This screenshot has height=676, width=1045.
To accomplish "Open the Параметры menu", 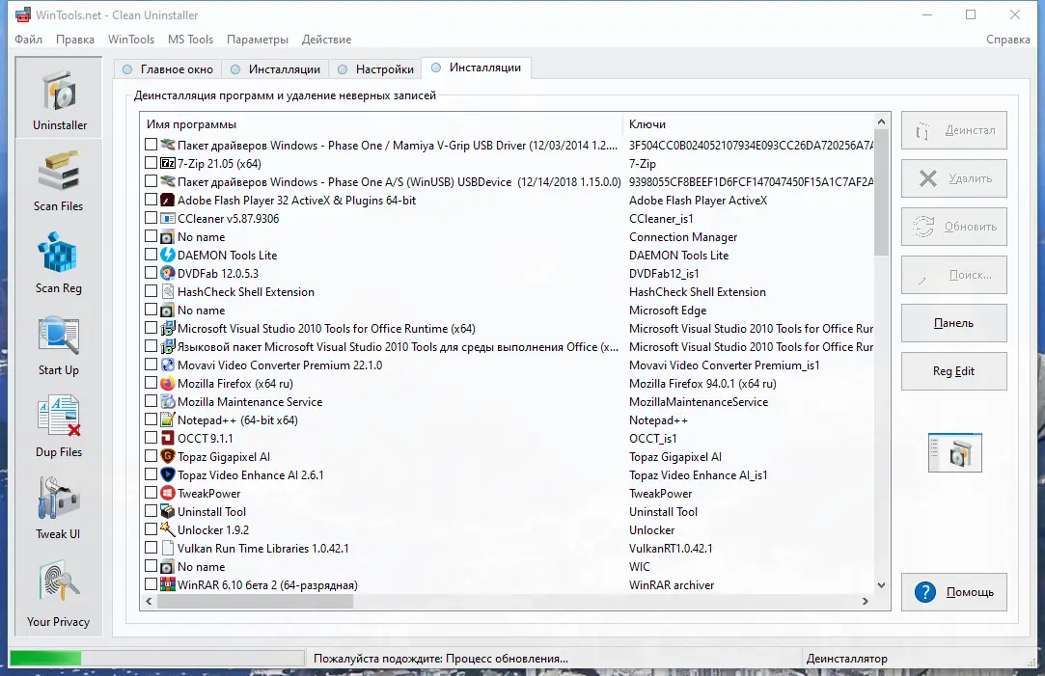I will (258, 40).
